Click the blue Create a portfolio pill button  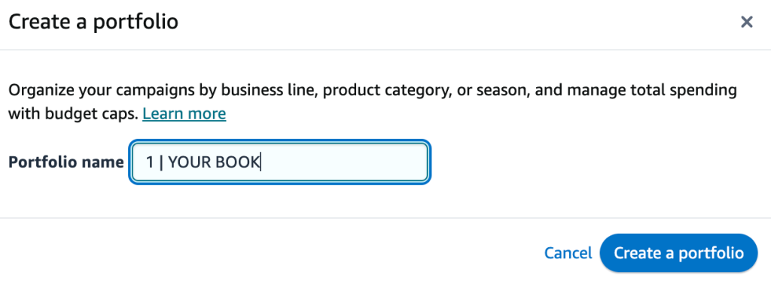coord(678,253)
